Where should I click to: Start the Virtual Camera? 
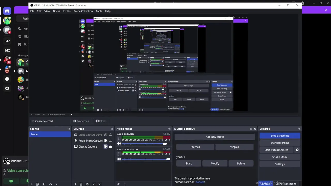point(276,150)
